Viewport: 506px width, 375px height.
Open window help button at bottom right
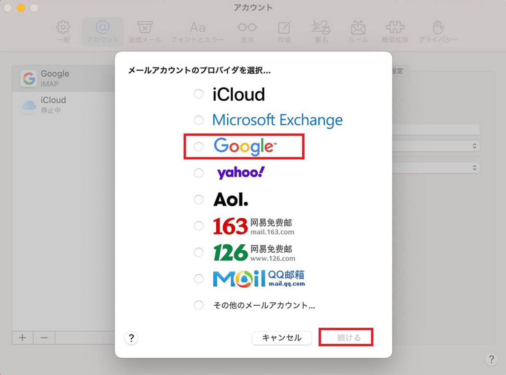click(x=491, y=359)
